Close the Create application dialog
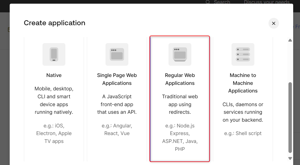The width and height of the screenshot is (300, 165). (273, 23)
